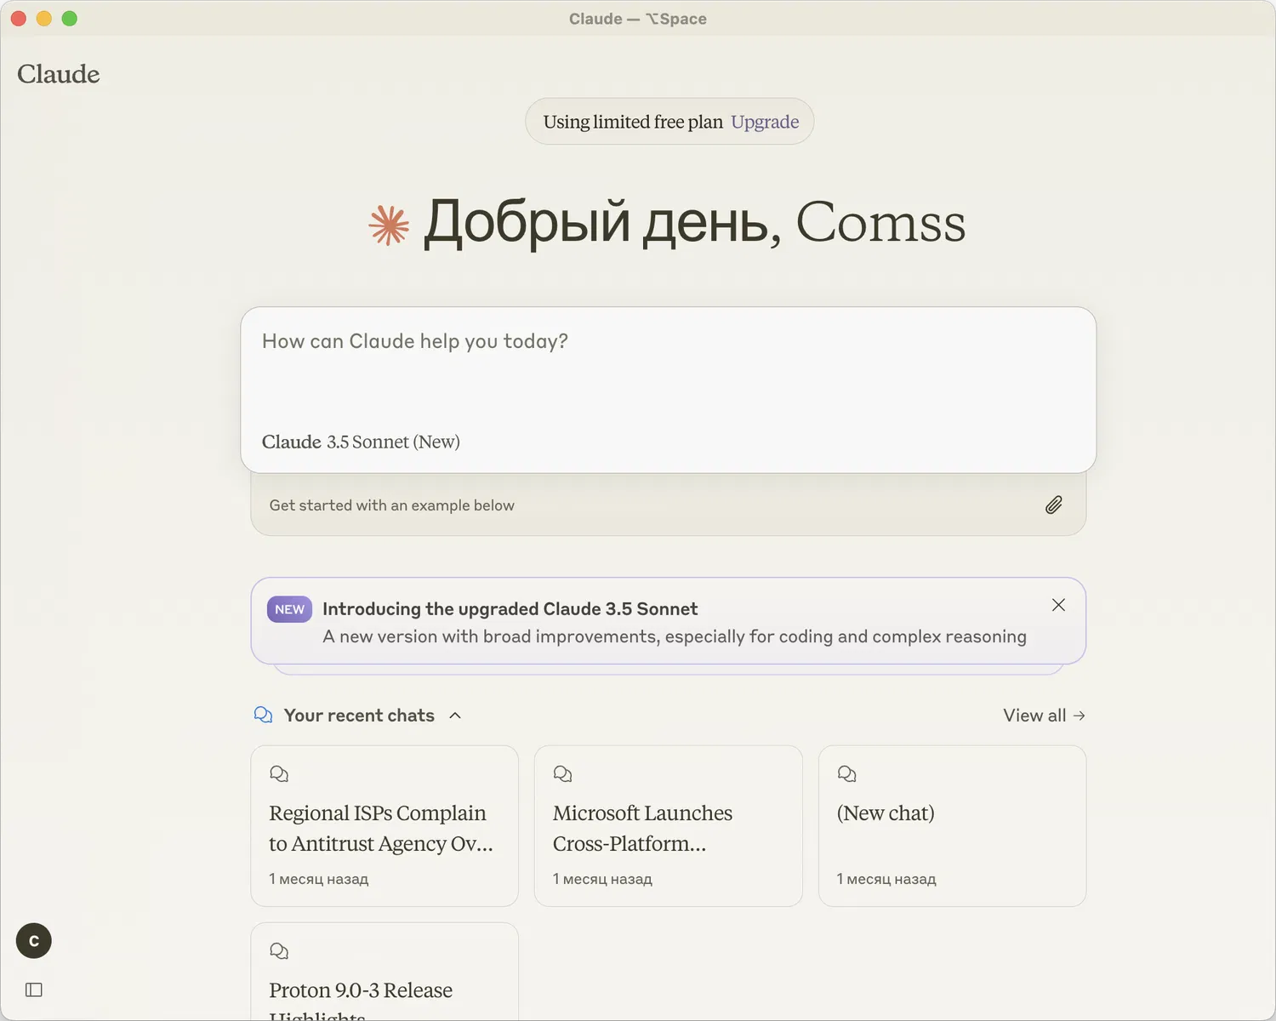Viewport: 1276px width, 1021px height.
Task: Open View all recent chats
Action: (x=1044, y=716)
